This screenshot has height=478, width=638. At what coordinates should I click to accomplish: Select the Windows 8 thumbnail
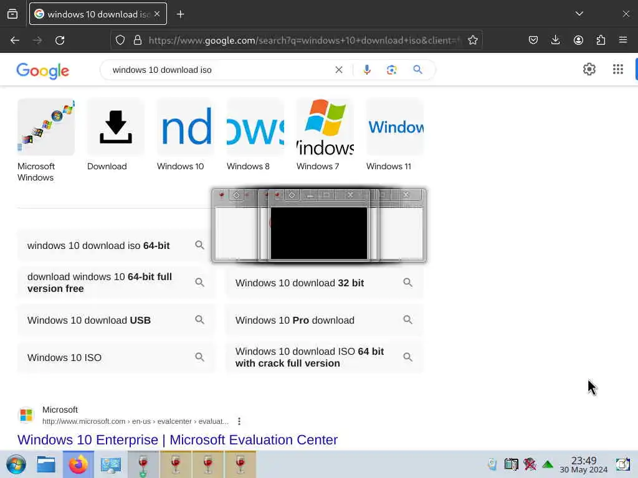point(255,135)
